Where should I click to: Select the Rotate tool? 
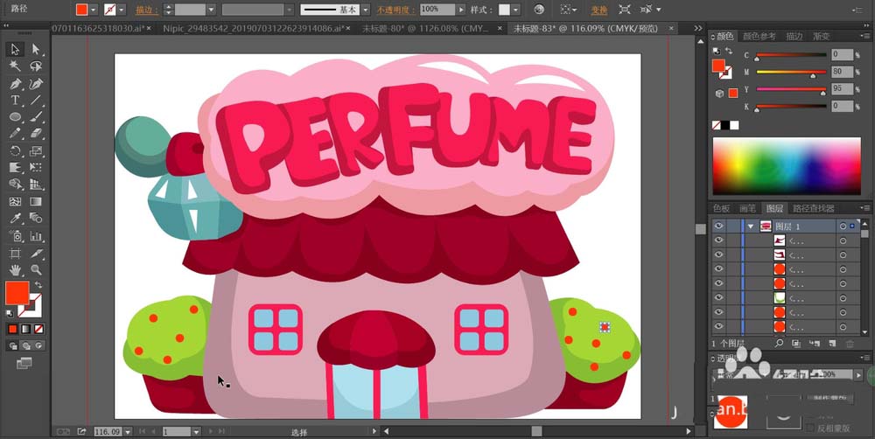[x=15, y=150]
